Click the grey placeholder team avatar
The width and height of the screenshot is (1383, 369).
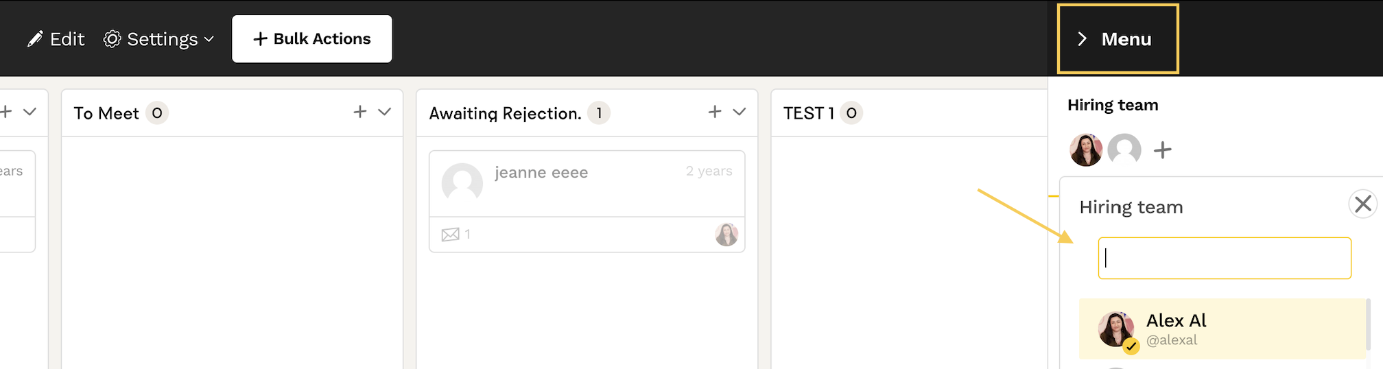[x=1124, y=150]
